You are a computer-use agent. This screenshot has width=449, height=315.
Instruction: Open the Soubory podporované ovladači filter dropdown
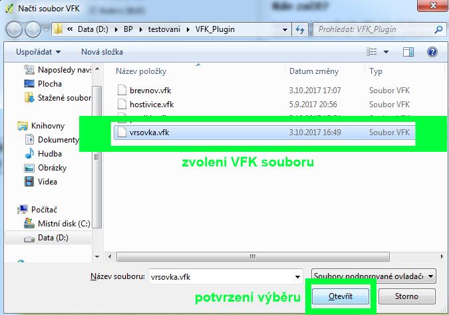[x=374, y=276]
